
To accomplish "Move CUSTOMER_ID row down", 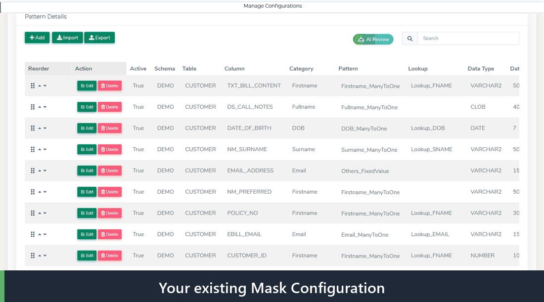I will 45,256.
